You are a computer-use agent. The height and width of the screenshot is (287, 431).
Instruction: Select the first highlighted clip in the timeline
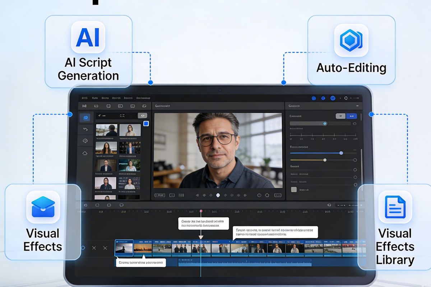tap(124, 248)
